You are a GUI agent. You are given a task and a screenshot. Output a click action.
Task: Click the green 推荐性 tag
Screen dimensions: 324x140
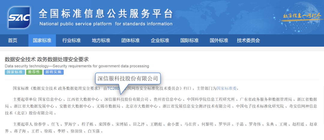point(34,72)
